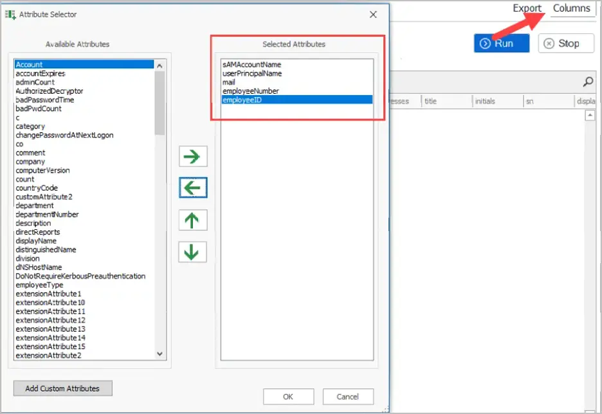602x414 pixels.
Task: Select extensionAttribute12 attribute
Action: (x=50, y=320)
